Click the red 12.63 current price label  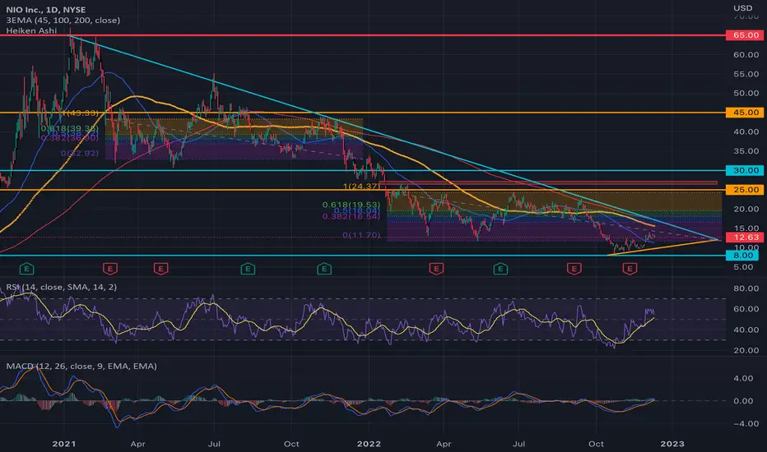tap(745, 238)
